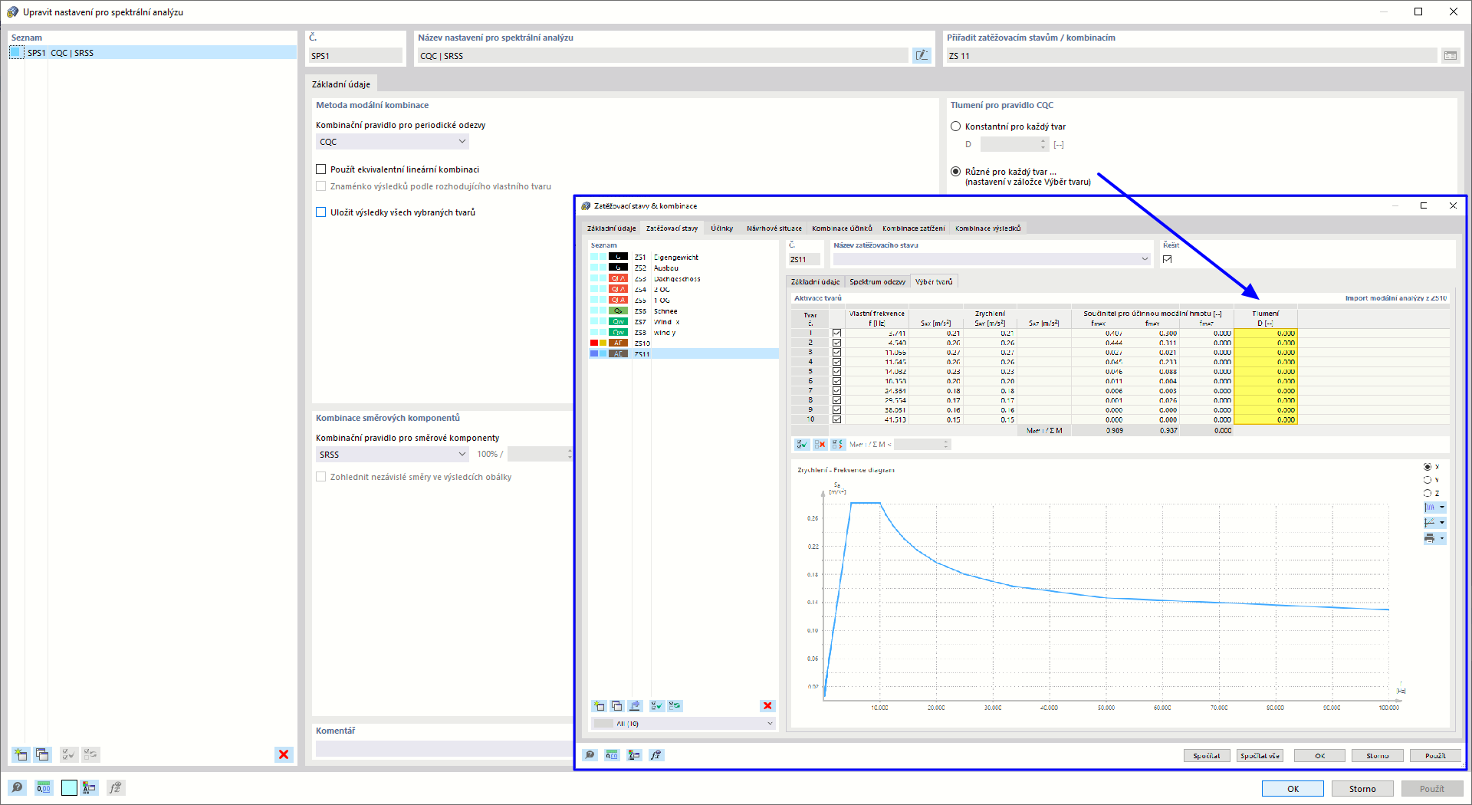Viewport: 1472px width, 805px height.
Task: Click the green Qw category badge of ZS7
Action: (618, 321)
